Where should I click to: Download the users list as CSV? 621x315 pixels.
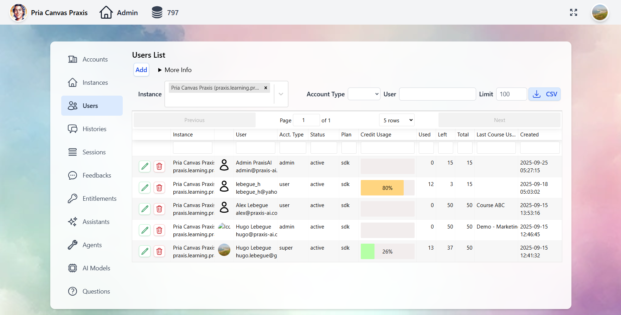(x=544, y=94)
